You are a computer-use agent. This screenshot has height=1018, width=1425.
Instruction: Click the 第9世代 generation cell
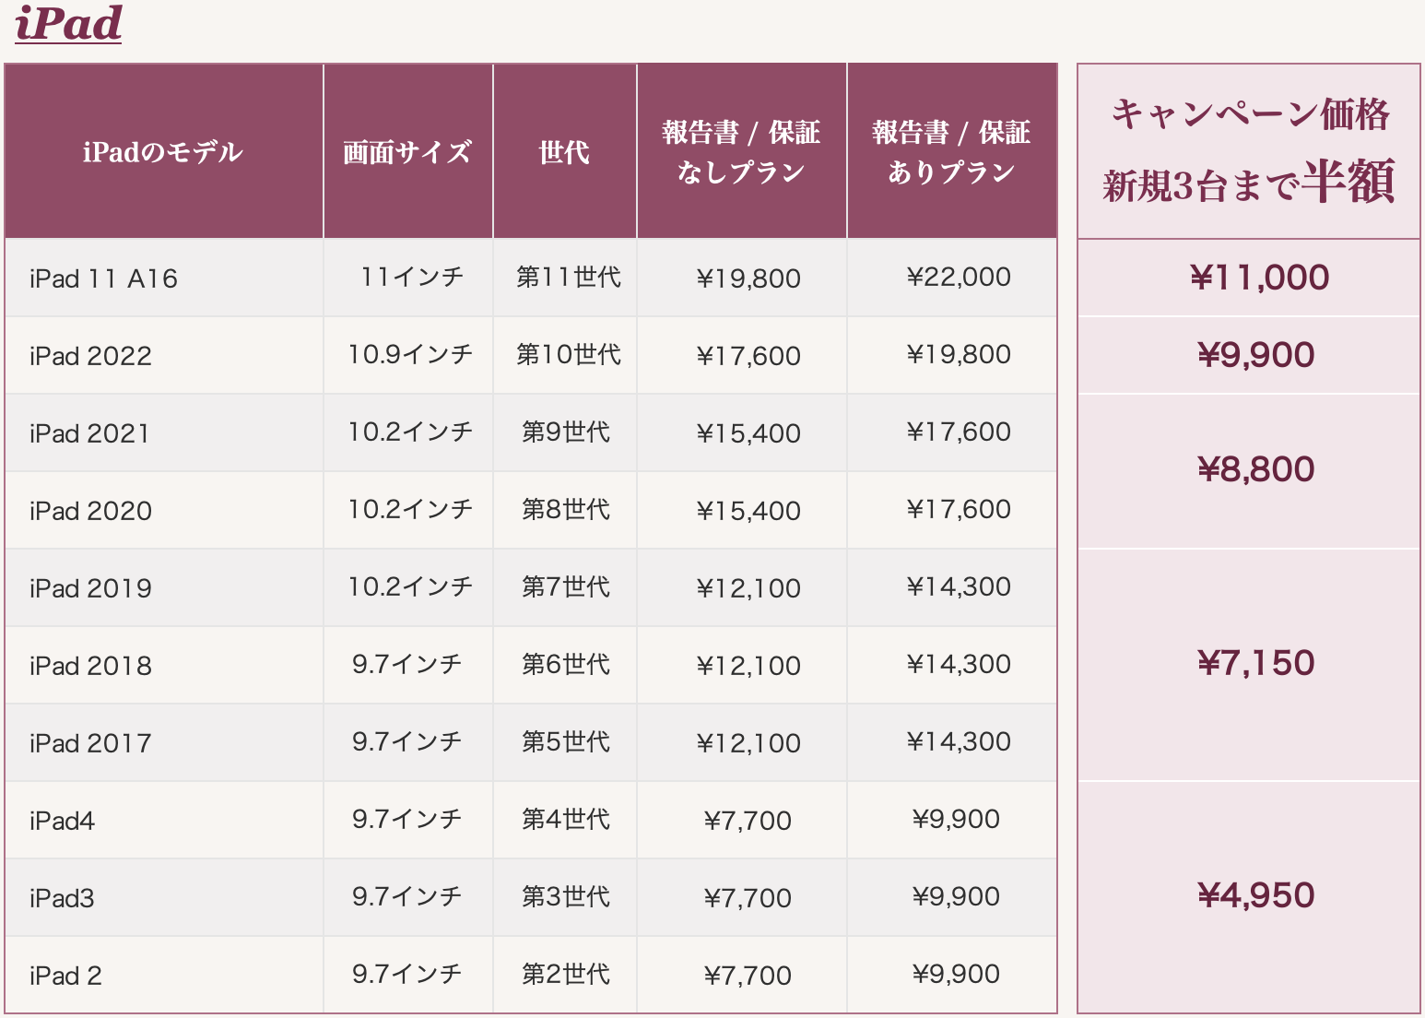click(x=565, y=432)
